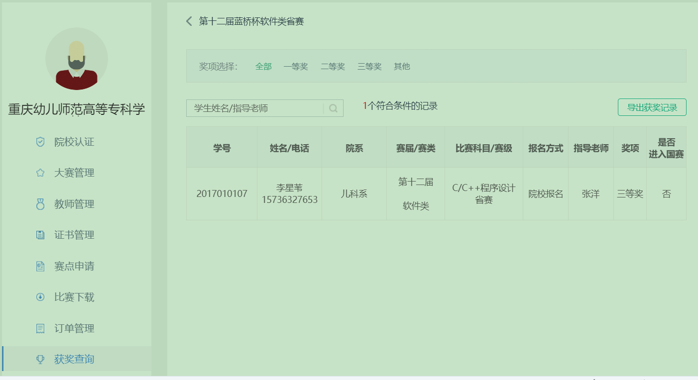Click the star icon beside 大赛管理
The height and width of the screenshot is (380, 698).
pyautogui.click(x=40, y=173)
